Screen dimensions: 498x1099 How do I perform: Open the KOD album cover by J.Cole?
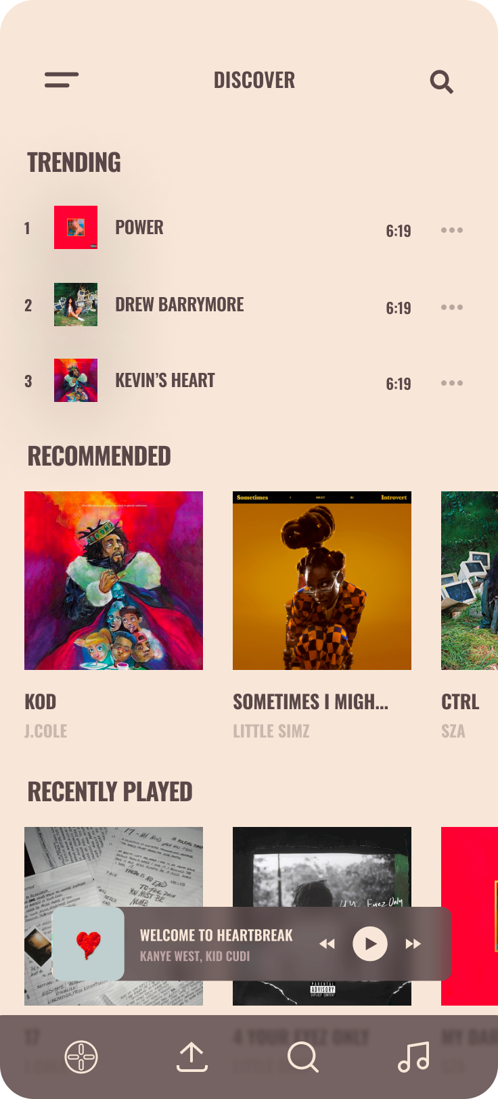114,581
